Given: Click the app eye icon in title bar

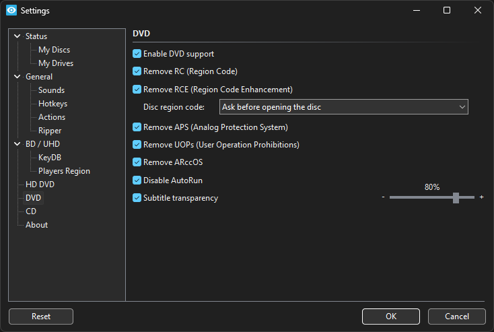Looking at the screenshot, I should tap(11, 11).
